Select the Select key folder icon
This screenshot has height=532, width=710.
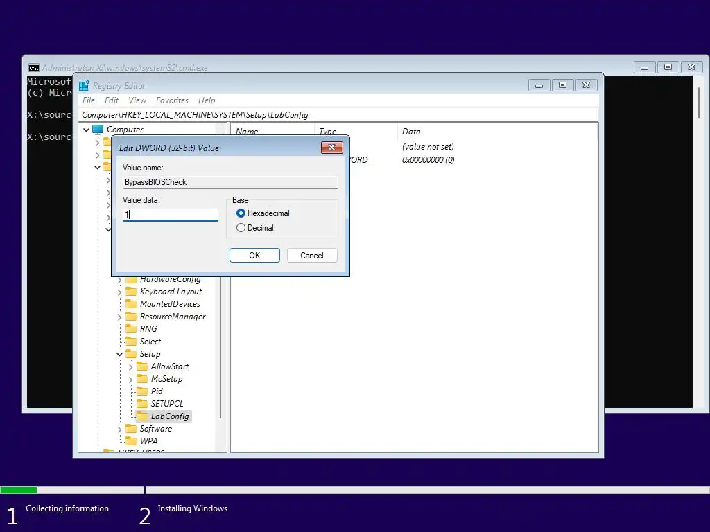(131, 342)
